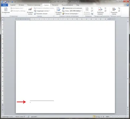This screenshot has width=130, height=119.
Task: Switch to Рецензирование tab
Action: tap(67, 5)
